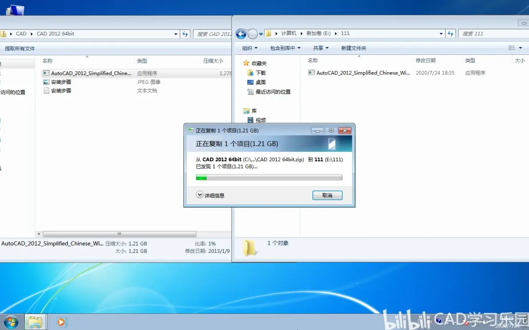Click the Windows Explorer taskbar icon
This screenshot has width=529, height=330.
pos(35,322)
